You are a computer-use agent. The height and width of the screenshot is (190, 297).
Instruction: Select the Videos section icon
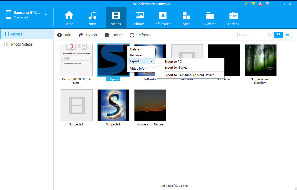point(116,15)
